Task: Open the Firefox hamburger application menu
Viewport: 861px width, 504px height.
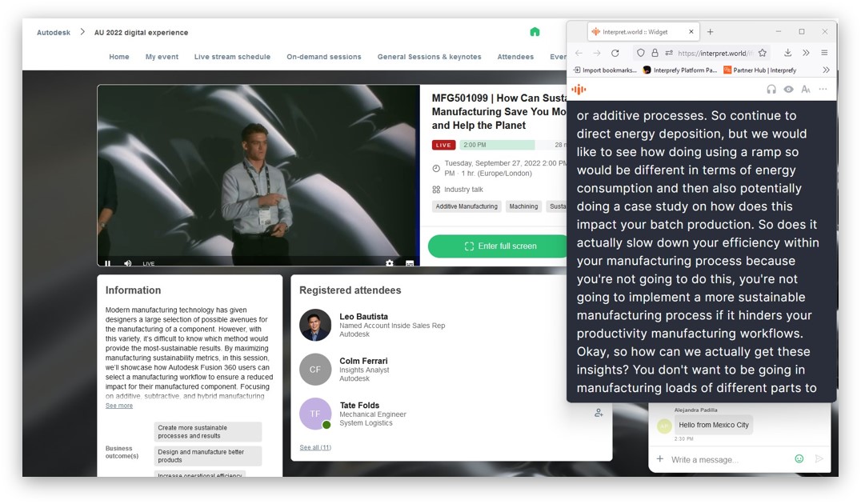Action: (x=824, y=53)
